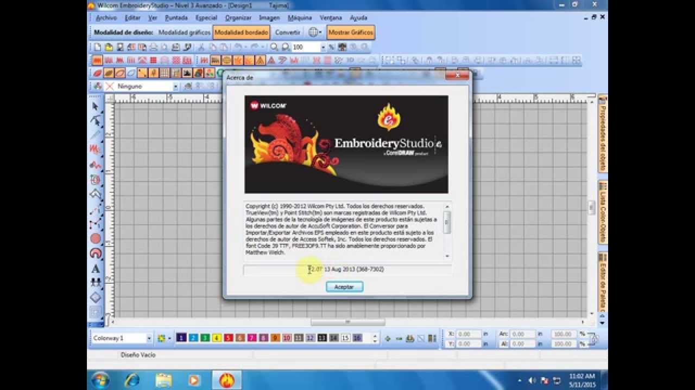Viewport: 695px width, 390px height.
Task: Open the Editar menu
Action: 132,18
